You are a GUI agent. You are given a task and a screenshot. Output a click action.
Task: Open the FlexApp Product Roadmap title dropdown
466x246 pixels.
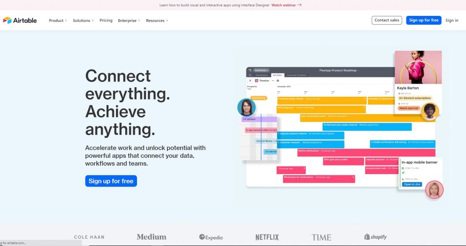coord(339,70)
